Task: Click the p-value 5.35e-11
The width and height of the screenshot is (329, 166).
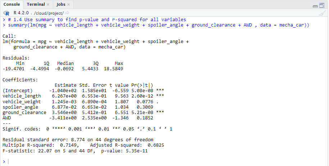Action: pos(137,151)
